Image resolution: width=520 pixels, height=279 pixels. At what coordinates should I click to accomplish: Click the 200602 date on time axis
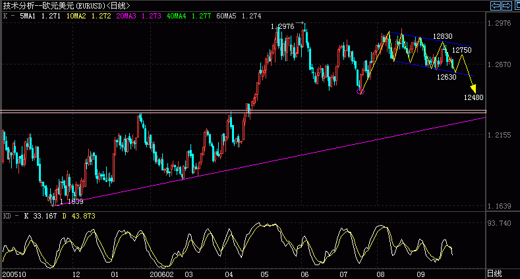(x=161, y=274)
